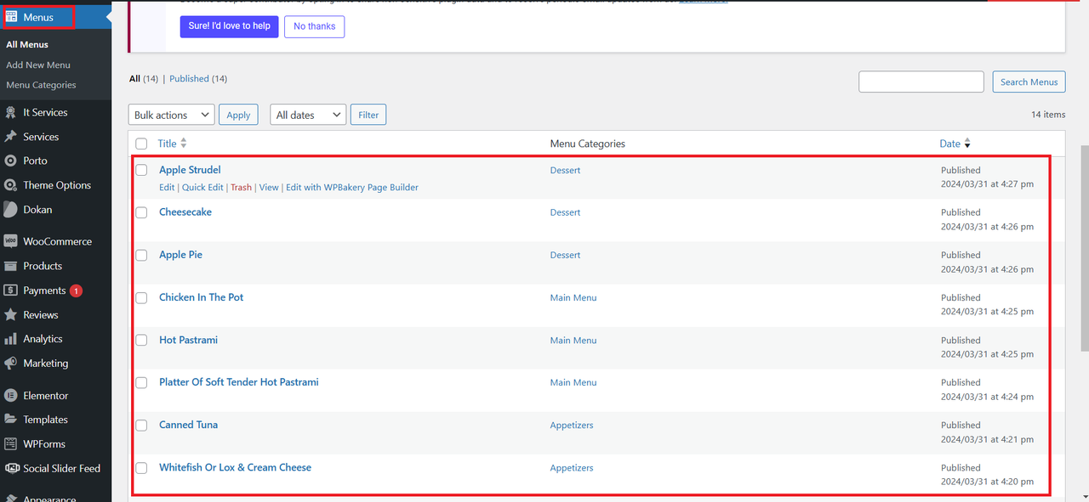Screen dimensions: 1089x502
Task: Open the All dates dropdown
Action: (x=308, y=115)
